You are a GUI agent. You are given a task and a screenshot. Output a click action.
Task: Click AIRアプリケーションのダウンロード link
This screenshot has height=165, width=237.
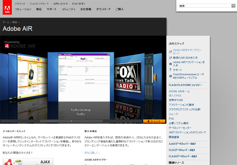pyautogui.click(x=187, y=133)
